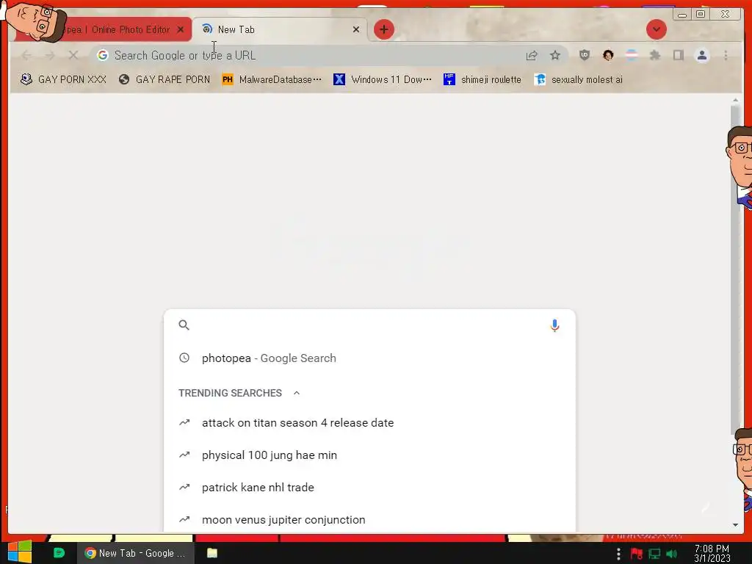This screenshot has width=752, height=564.
Task: Open the MalwareDatabase bookmark
Action: tap(272, 79)
